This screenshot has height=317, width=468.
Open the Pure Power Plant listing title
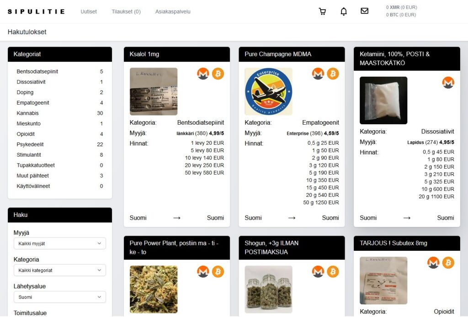[174, 248]
